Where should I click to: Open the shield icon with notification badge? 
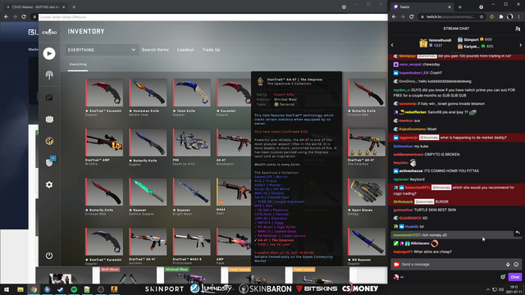pos(50,161)
